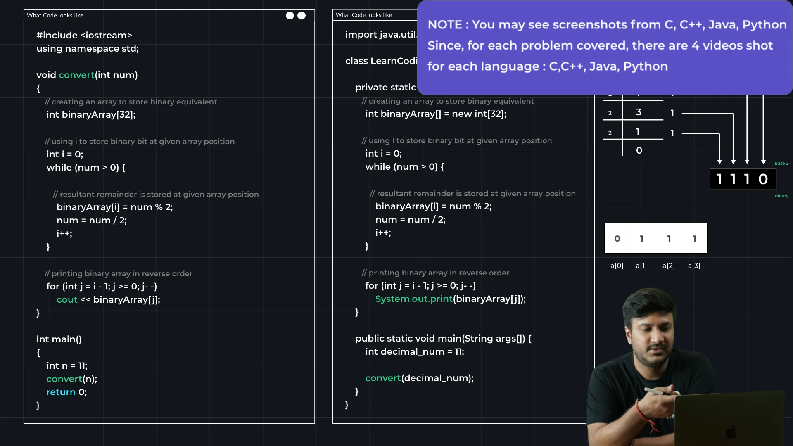This screenshot has height=446, width=793.
Task: Click green 'System.out.print' call in Java code
Action: click(413, 299)
